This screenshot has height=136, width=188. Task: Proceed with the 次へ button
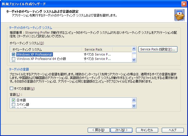(121, 130)
